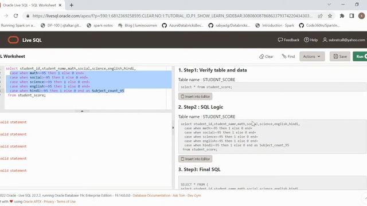Close the Oracle Live SQL tab
The width and height of the screenshot is (367, 206).
point(60,5)
